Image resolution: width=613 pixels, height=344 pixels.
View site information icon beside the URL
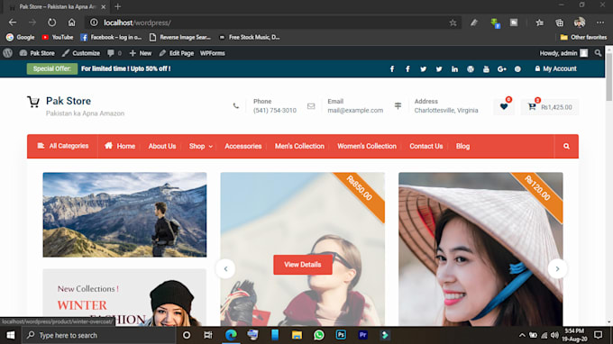pyautogui.click(x=94, y=23)
